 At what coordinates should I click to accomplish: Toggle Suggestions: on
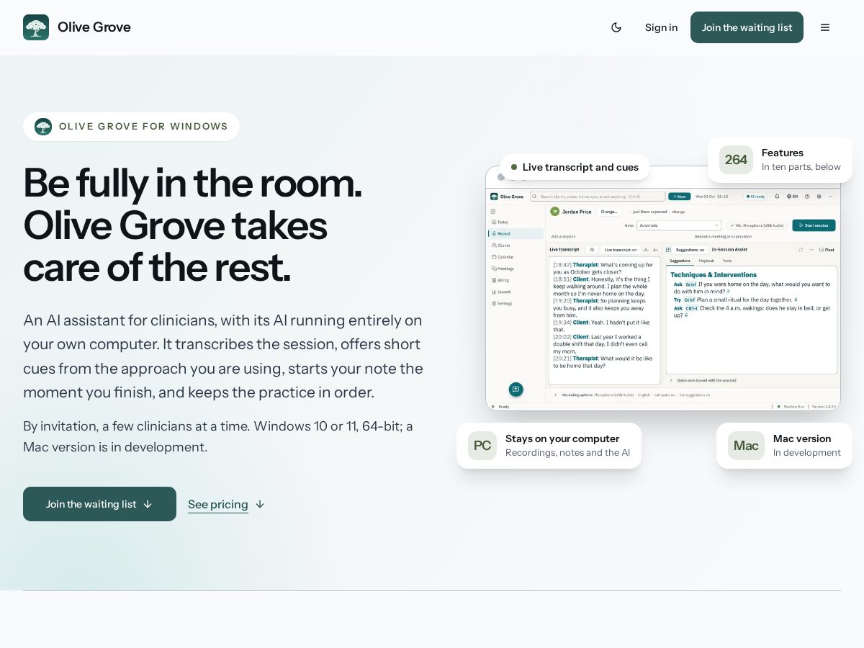(690, 250)
